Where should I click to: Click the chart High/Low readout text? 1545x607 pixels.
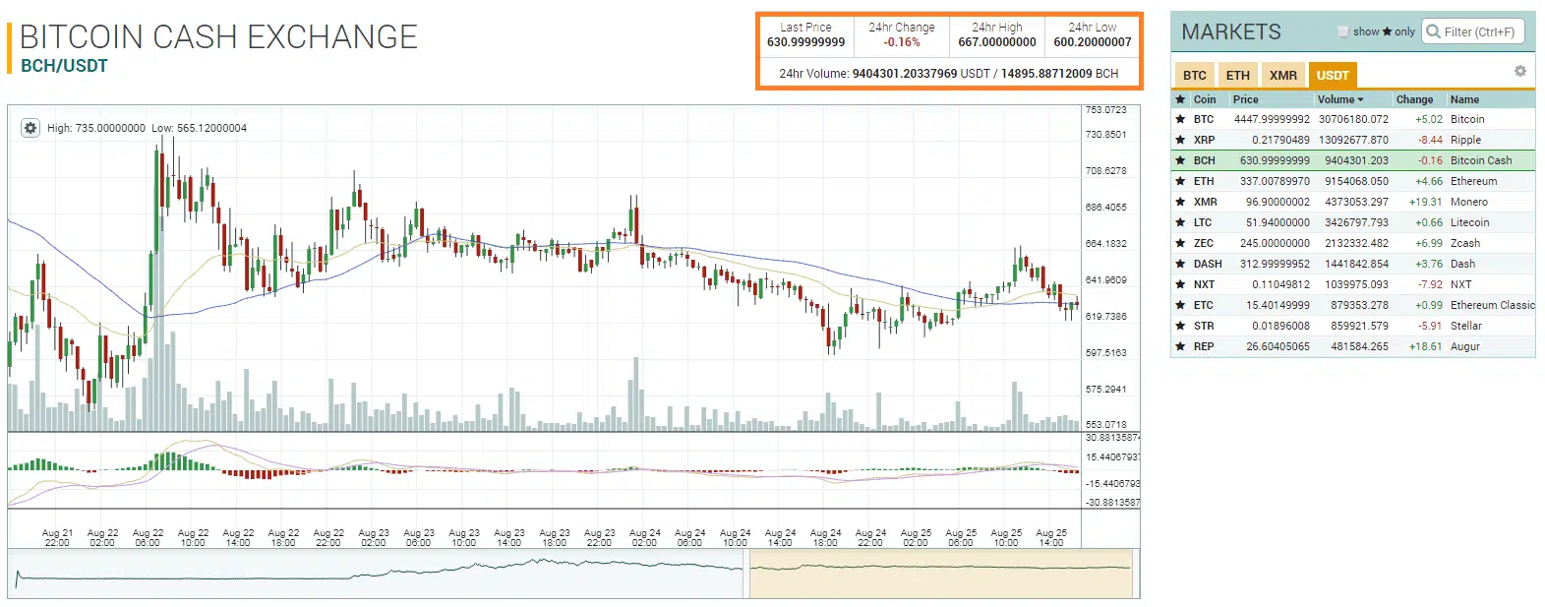[147, 128]
